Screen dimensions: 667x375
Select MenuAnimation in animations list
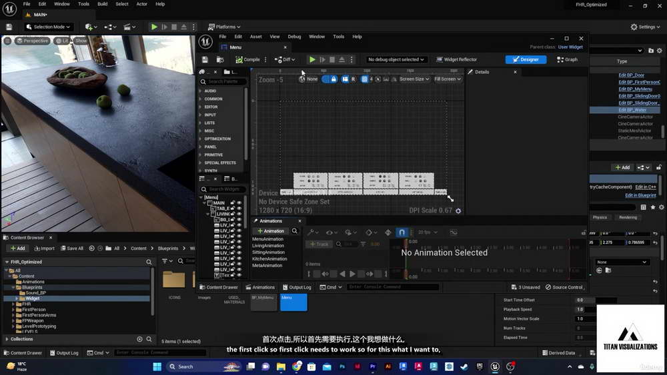267,239
